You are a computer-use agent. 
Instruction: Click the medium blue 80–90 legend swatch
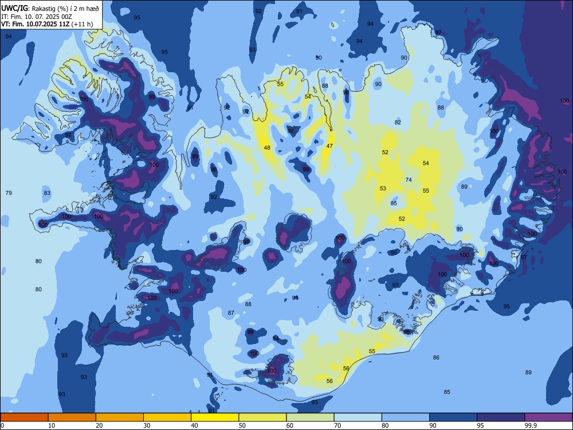point(406,417)
